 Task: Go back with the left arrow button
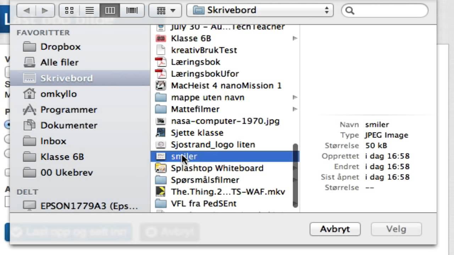coord(26,11)
